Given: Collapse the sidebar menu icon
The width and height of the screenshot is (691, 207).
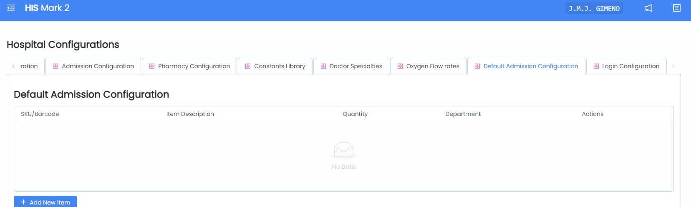Looking at the screenshot, I should [x=11, y=8].
